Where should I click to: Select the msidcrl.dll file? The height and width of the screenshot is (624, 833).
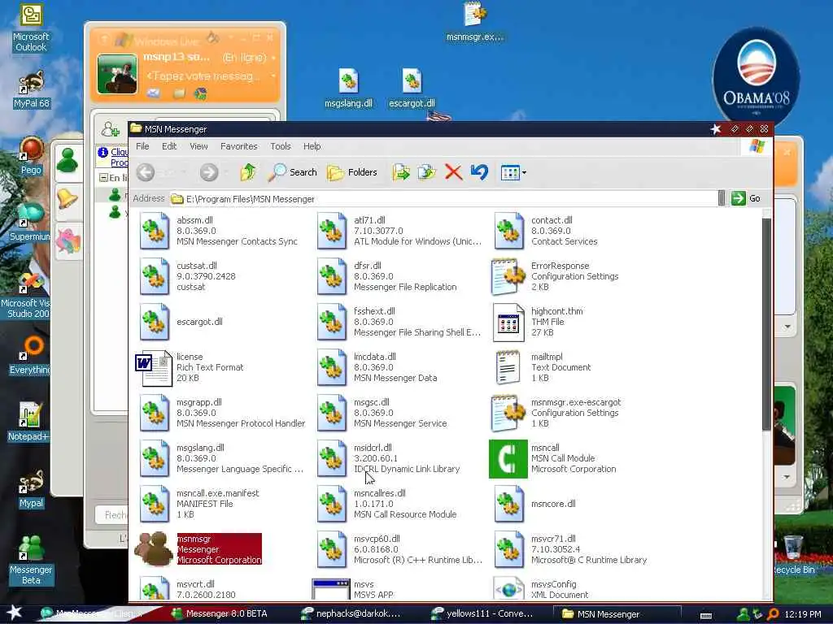coord(388,458)
